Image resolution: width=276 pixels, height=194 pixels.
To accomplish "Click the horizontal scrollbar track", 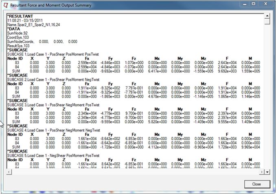I will 134,172.
